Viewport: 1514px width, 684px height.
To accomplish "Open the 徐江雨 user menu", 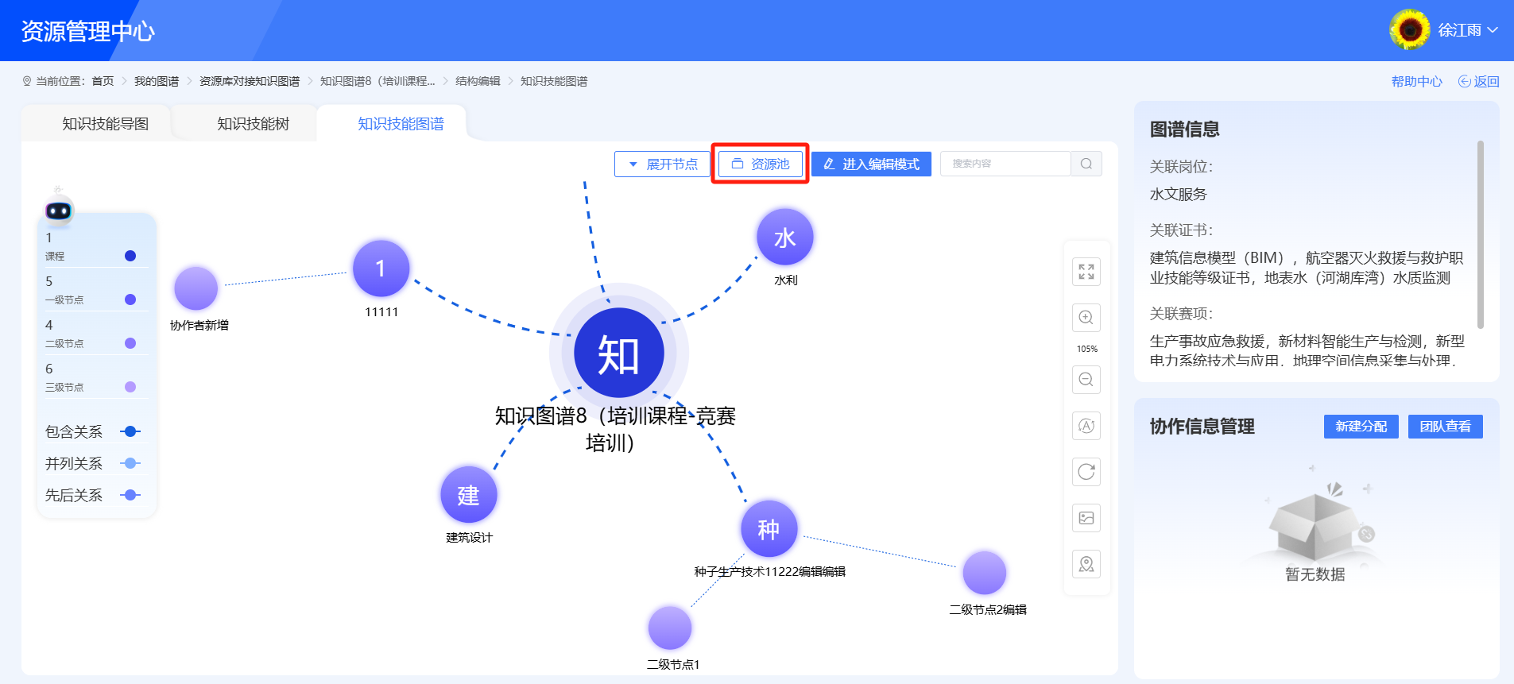I will coord(1467,30).
